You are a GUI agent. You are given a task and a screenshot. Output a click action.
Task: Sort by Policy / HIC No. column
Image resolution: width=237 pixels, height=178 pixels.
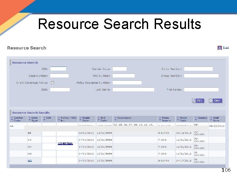pos(67,119)
